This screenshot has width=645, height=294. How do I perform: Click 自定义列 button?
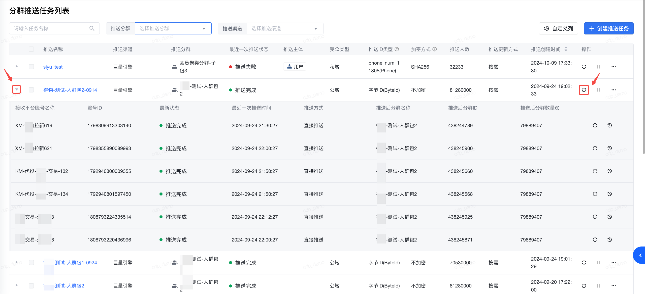click(558, 28)
